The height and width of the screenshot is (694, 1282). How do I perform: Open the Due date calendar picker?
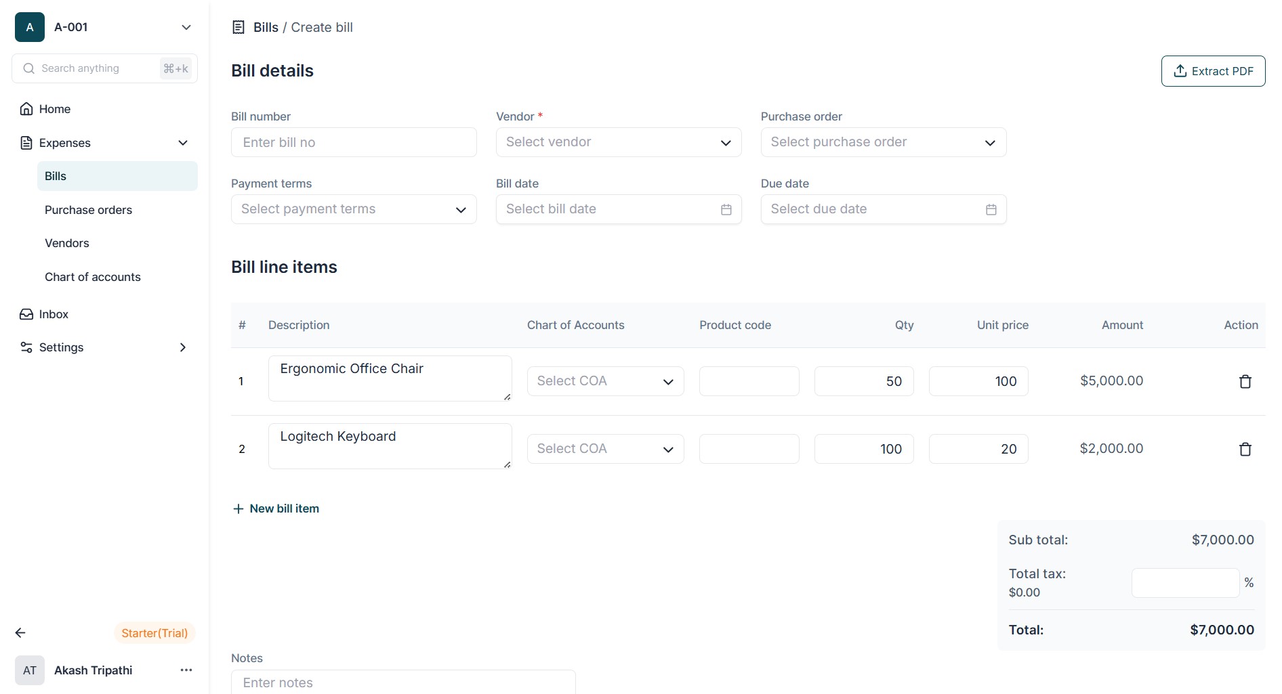(x=991, y=210)
